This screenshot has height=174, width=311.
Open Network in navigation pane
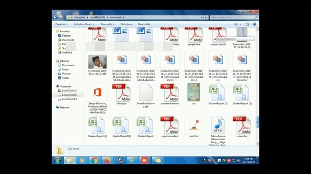65,107
